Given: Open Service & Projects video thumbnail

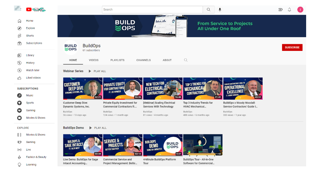Looking at the screenshot, I should tap(123, 145).
